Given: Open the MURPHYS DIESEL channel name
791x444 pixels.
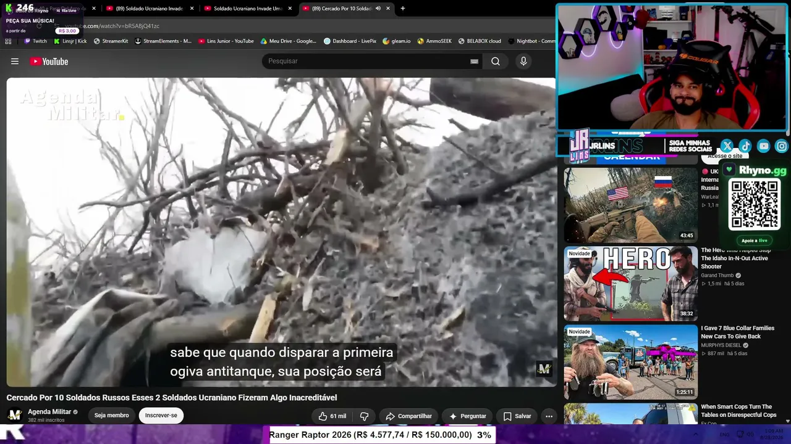Looking at the screenshot, I should [721, 345].
